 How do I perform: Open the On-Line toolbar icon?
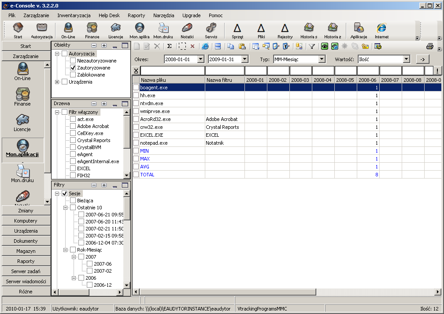[68, 30]
